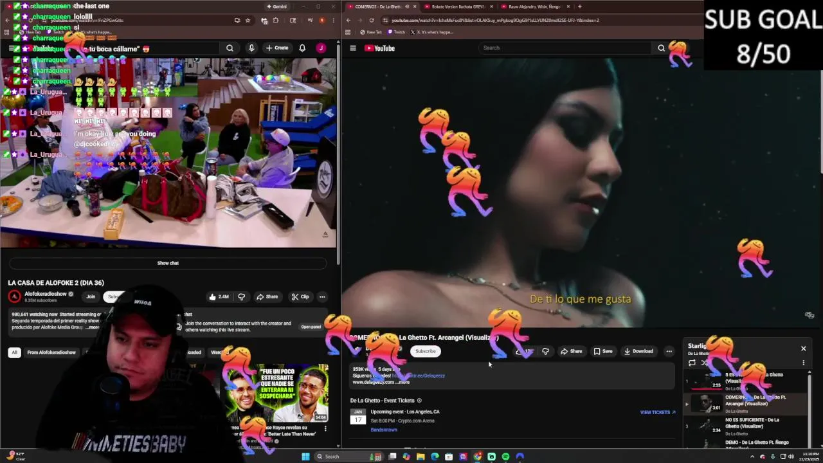823x463 pixels.
Task: Click VIEW TICKETS link
Action: (658, 412)
